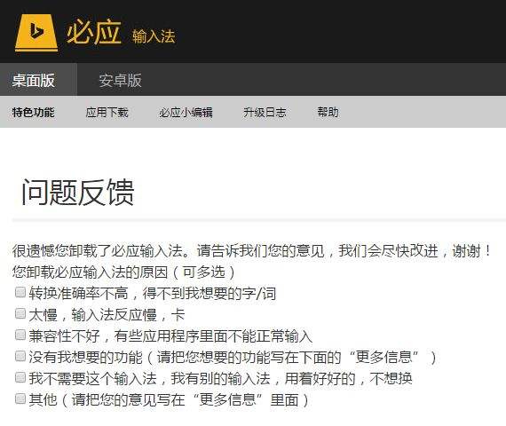This screenshot has width=506, height=426.
Task: Check 兼容性不好 reason checkbox
Action: tap(20, 335)
